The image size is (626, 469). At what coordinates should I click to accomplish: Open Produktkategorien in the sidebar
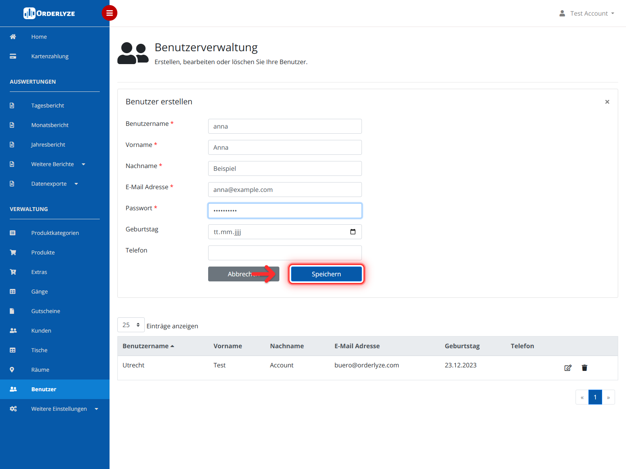[55, 233]
